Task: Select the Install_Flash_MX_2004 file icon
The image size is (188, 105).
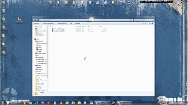Action: coord(53,31)
